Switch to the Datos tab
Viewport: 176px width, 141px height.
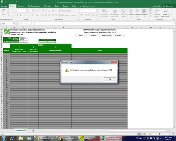(x=57, y=6)
